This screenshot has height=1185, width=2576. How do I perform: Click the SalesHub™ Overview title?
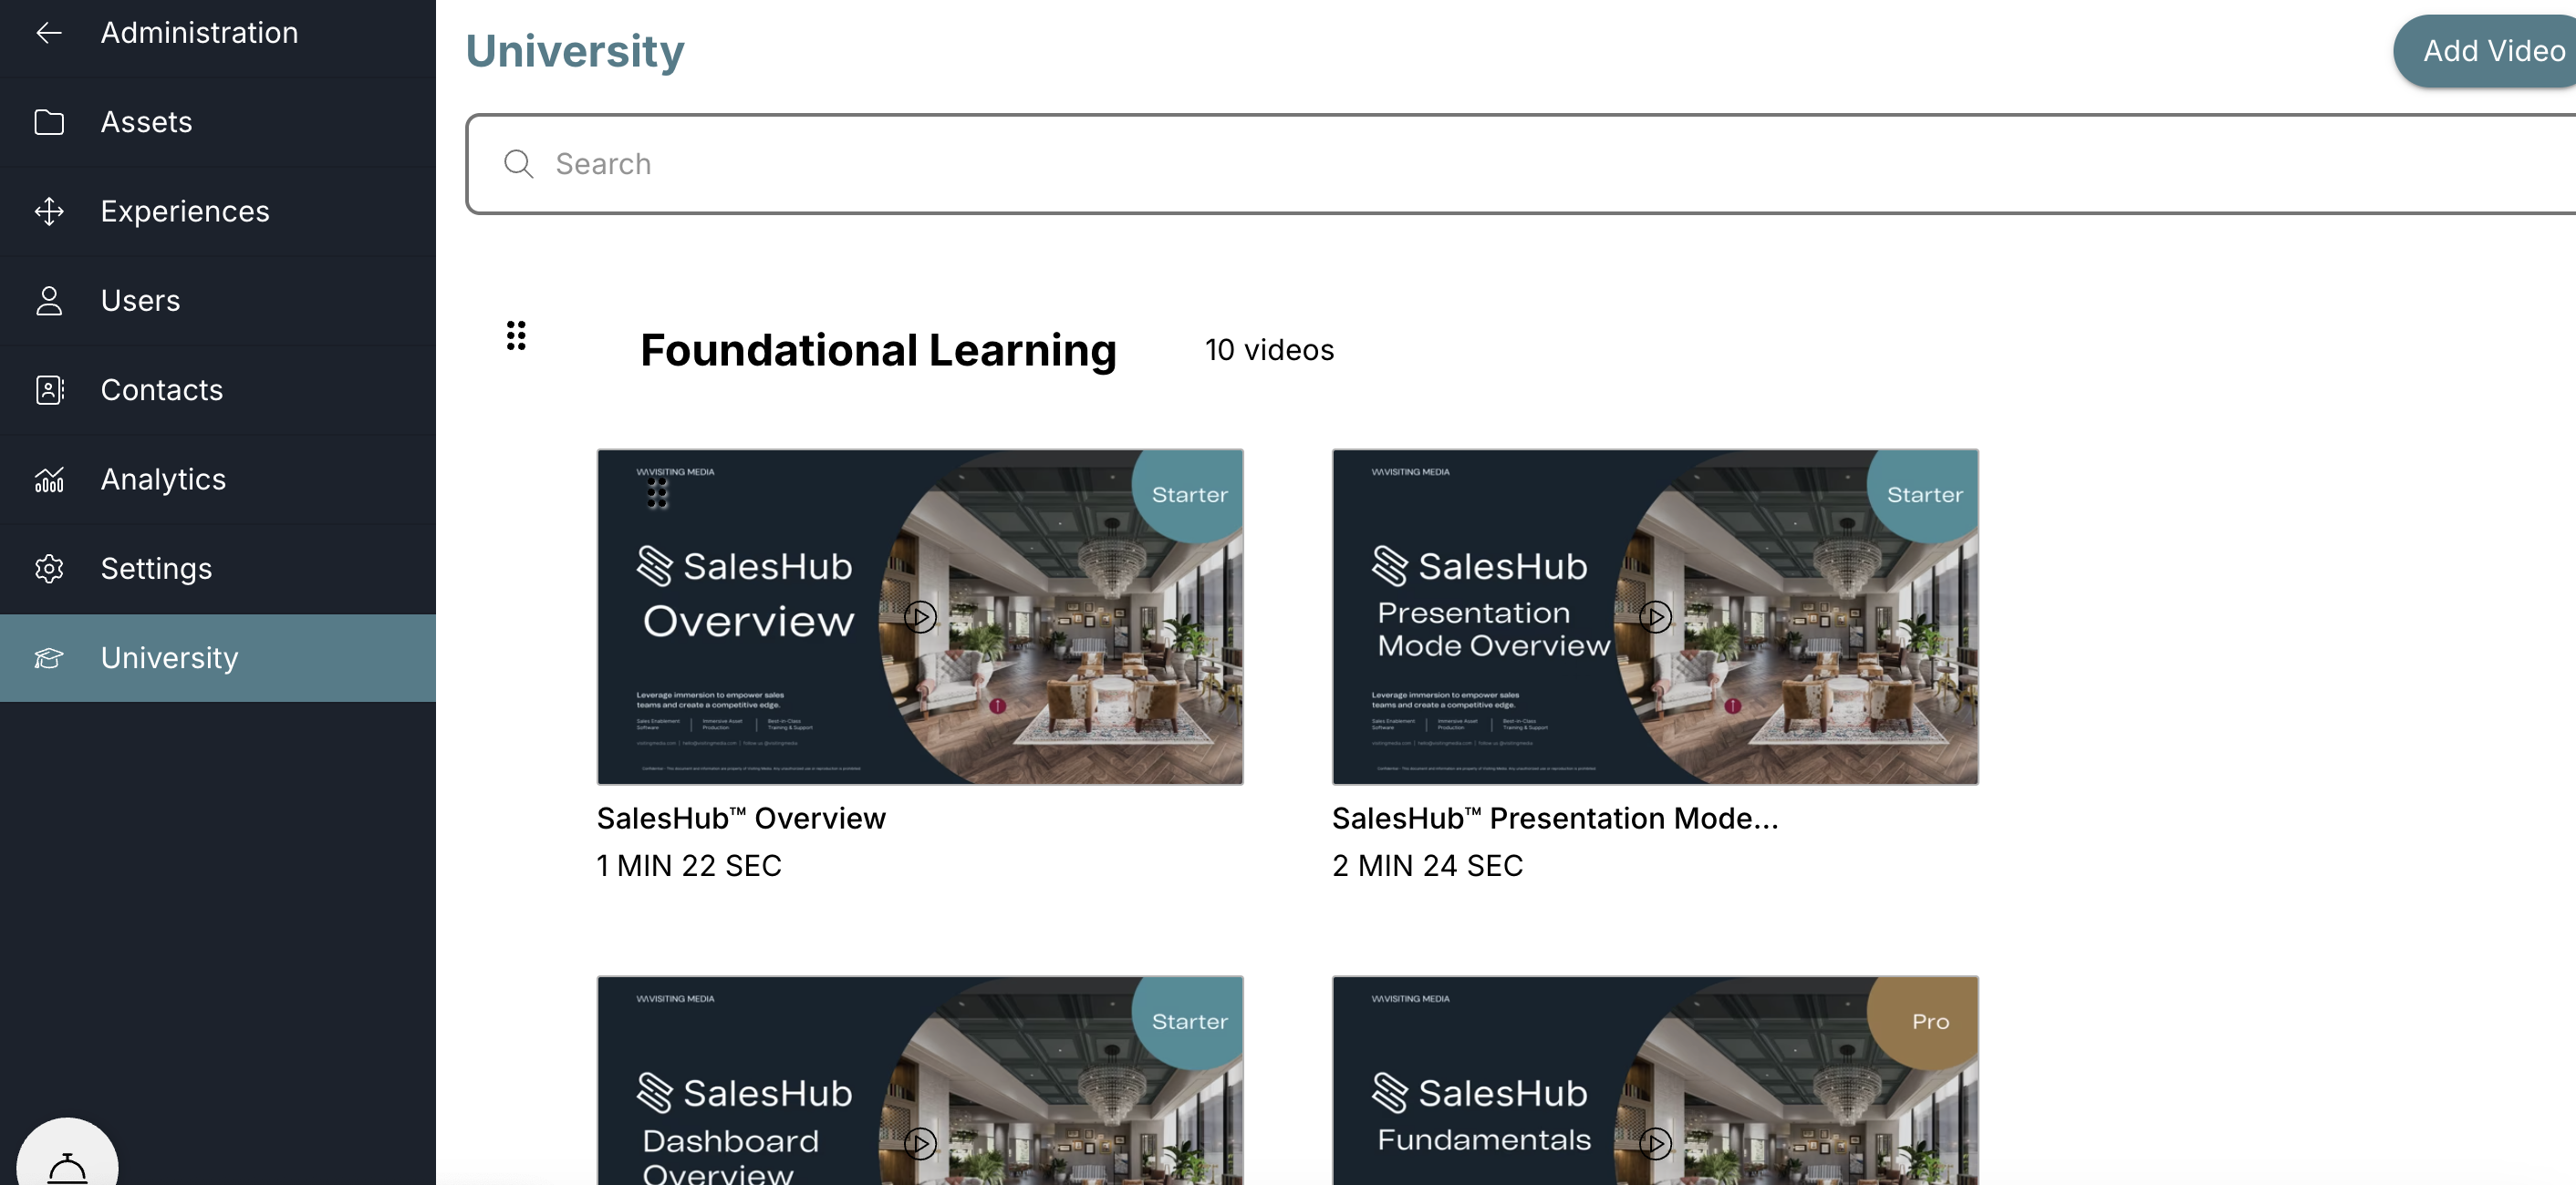(741, 819)
